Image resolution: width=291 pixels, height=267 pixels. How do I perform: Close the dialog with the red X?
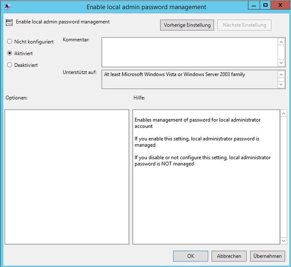(280, 5)
